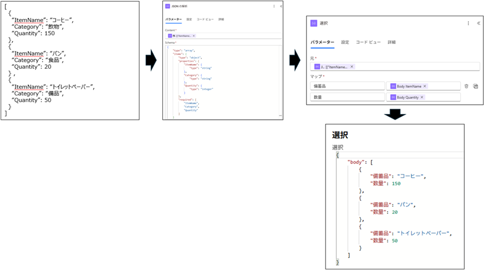
Task: Click the token icon in Content field
Action: tap(170, 36)
